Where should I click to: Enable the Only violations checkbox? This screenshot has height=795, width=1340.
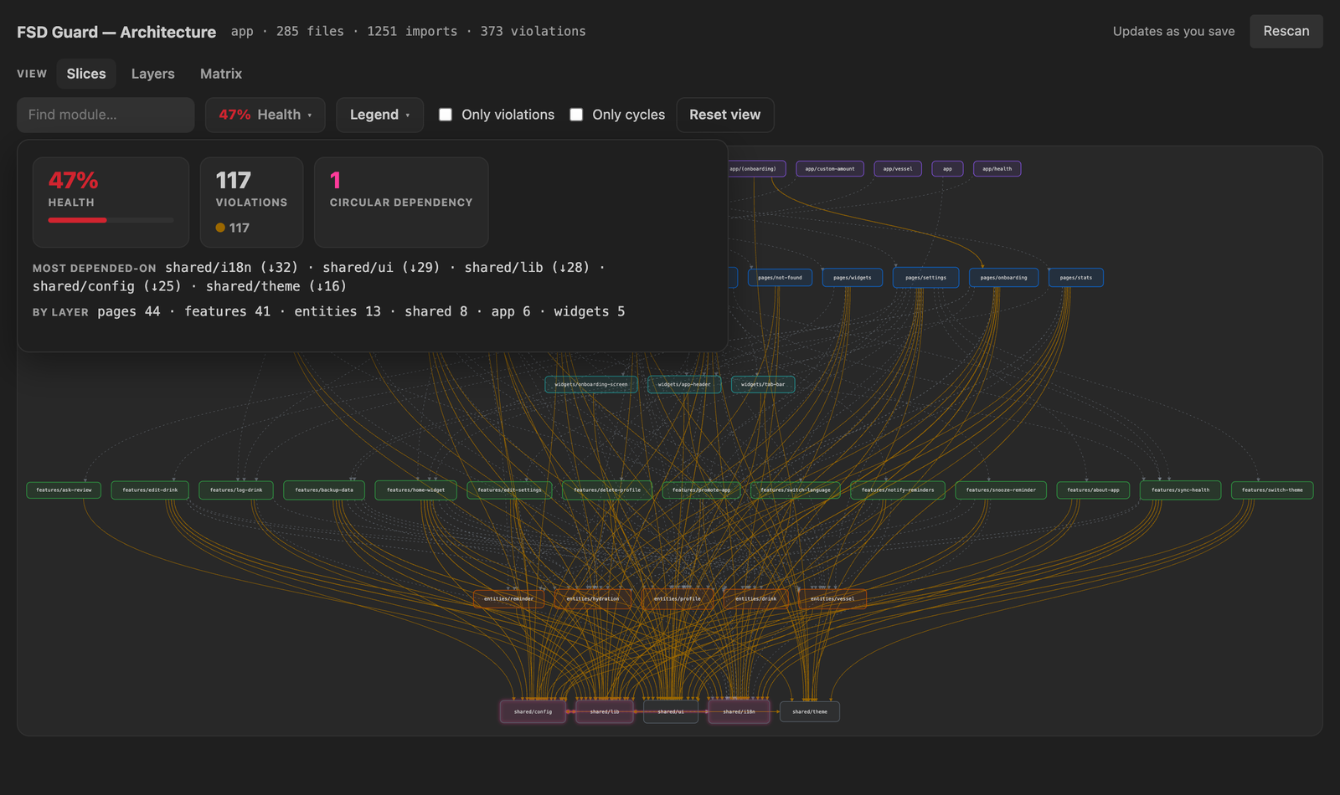tap(446, 115)
